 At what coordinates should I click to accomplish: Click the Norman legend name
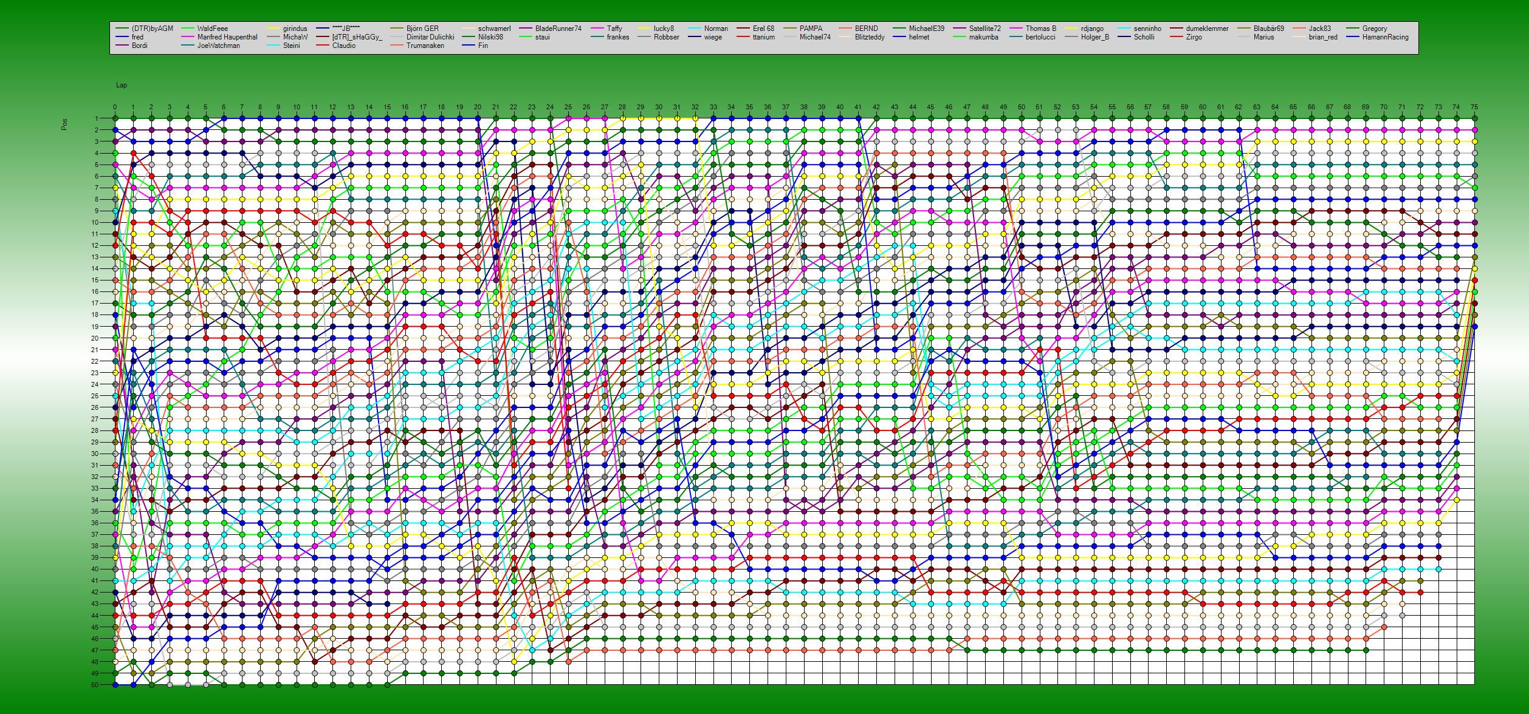716,29
